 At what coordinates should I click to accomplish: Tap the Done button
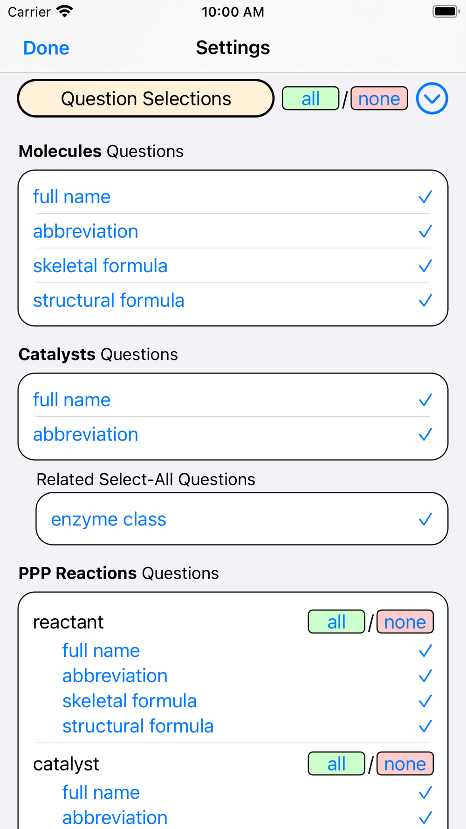[x=46, y=48]
